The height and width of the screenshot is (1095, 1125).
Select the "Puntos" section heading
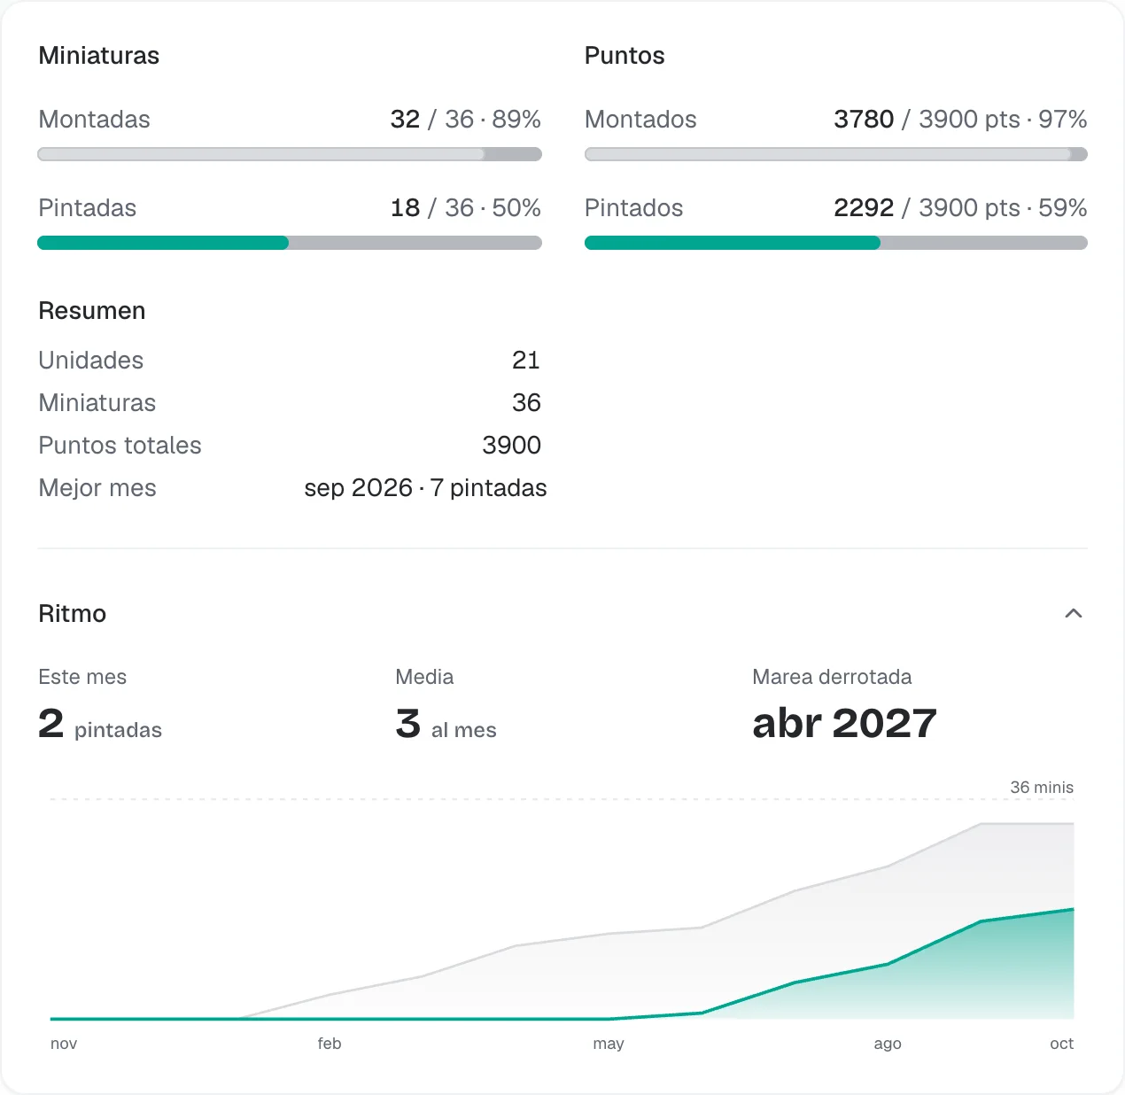point(625,56)
